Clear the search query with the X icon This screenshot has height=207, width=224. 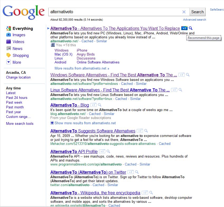pyautogui.click(x=184, y=12)
